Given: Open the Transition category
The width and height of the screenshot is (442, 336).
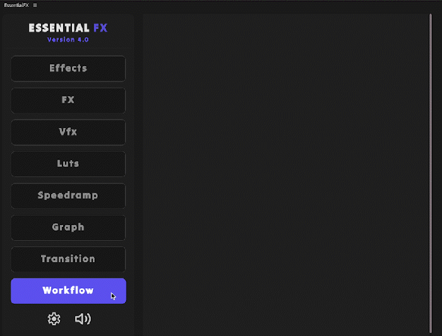Looking at the screenshot, I should 68,259.
